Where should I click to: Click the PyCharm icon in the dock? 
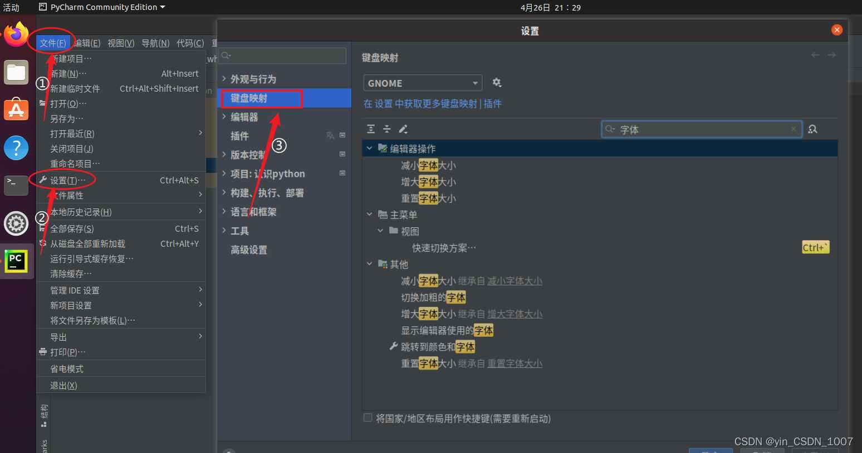[16, 261]
